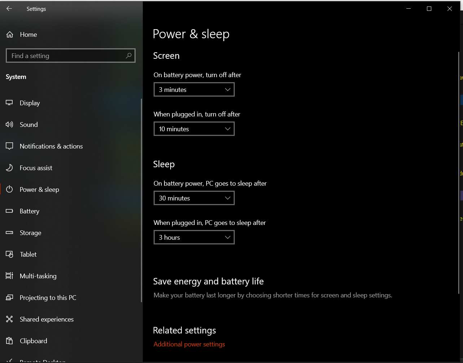Image resolution: width=463 pixels, height=363 pixels.
Task: Expand the plugged-in screen timeout dropdown
Action: [194, 129]
